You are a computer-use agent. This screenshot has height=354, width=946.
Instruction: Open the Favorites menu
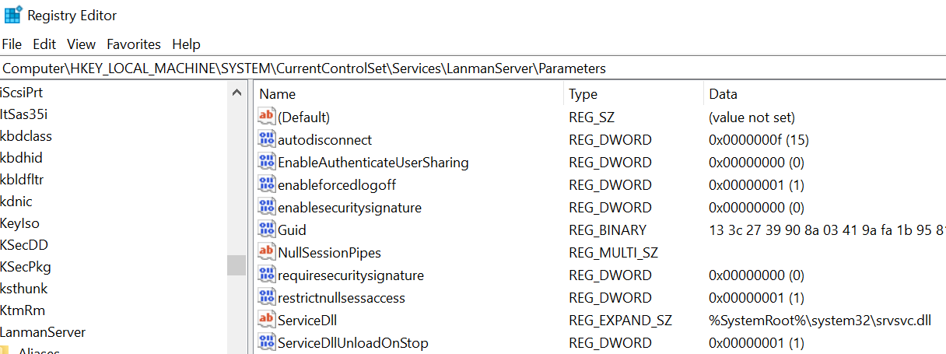tap(134, 44)
